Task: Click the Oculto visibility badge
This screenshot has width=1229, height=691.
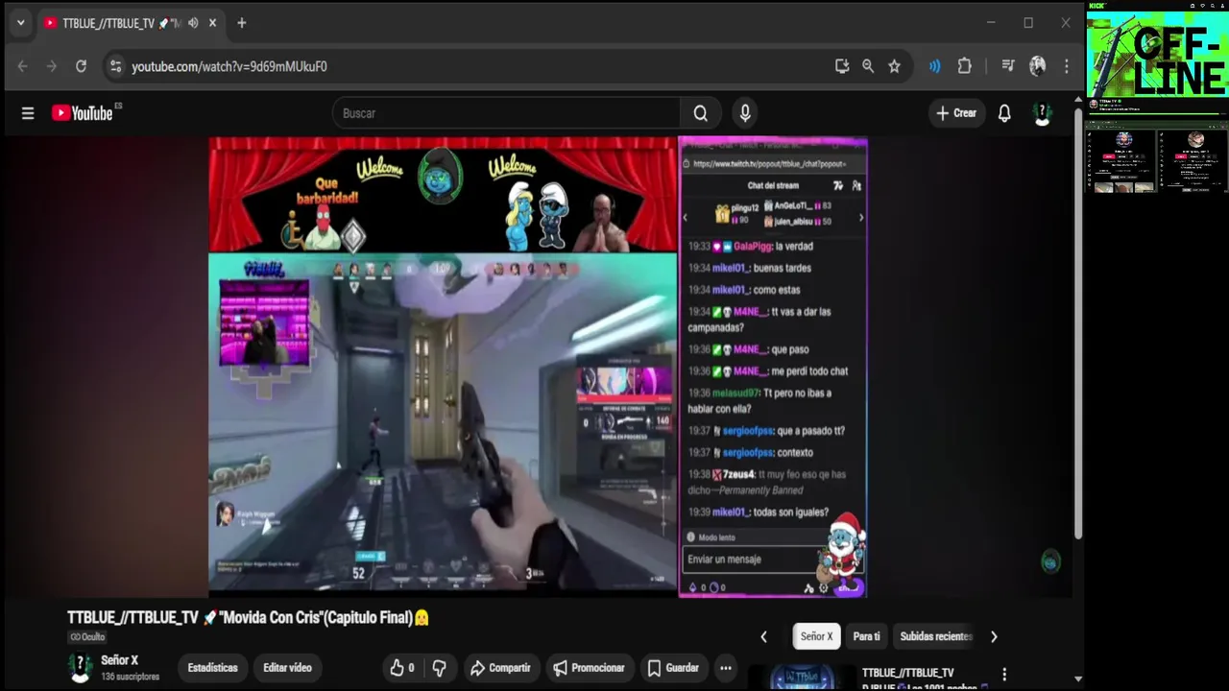Action: pyautogui.click(x=87, y=637)
